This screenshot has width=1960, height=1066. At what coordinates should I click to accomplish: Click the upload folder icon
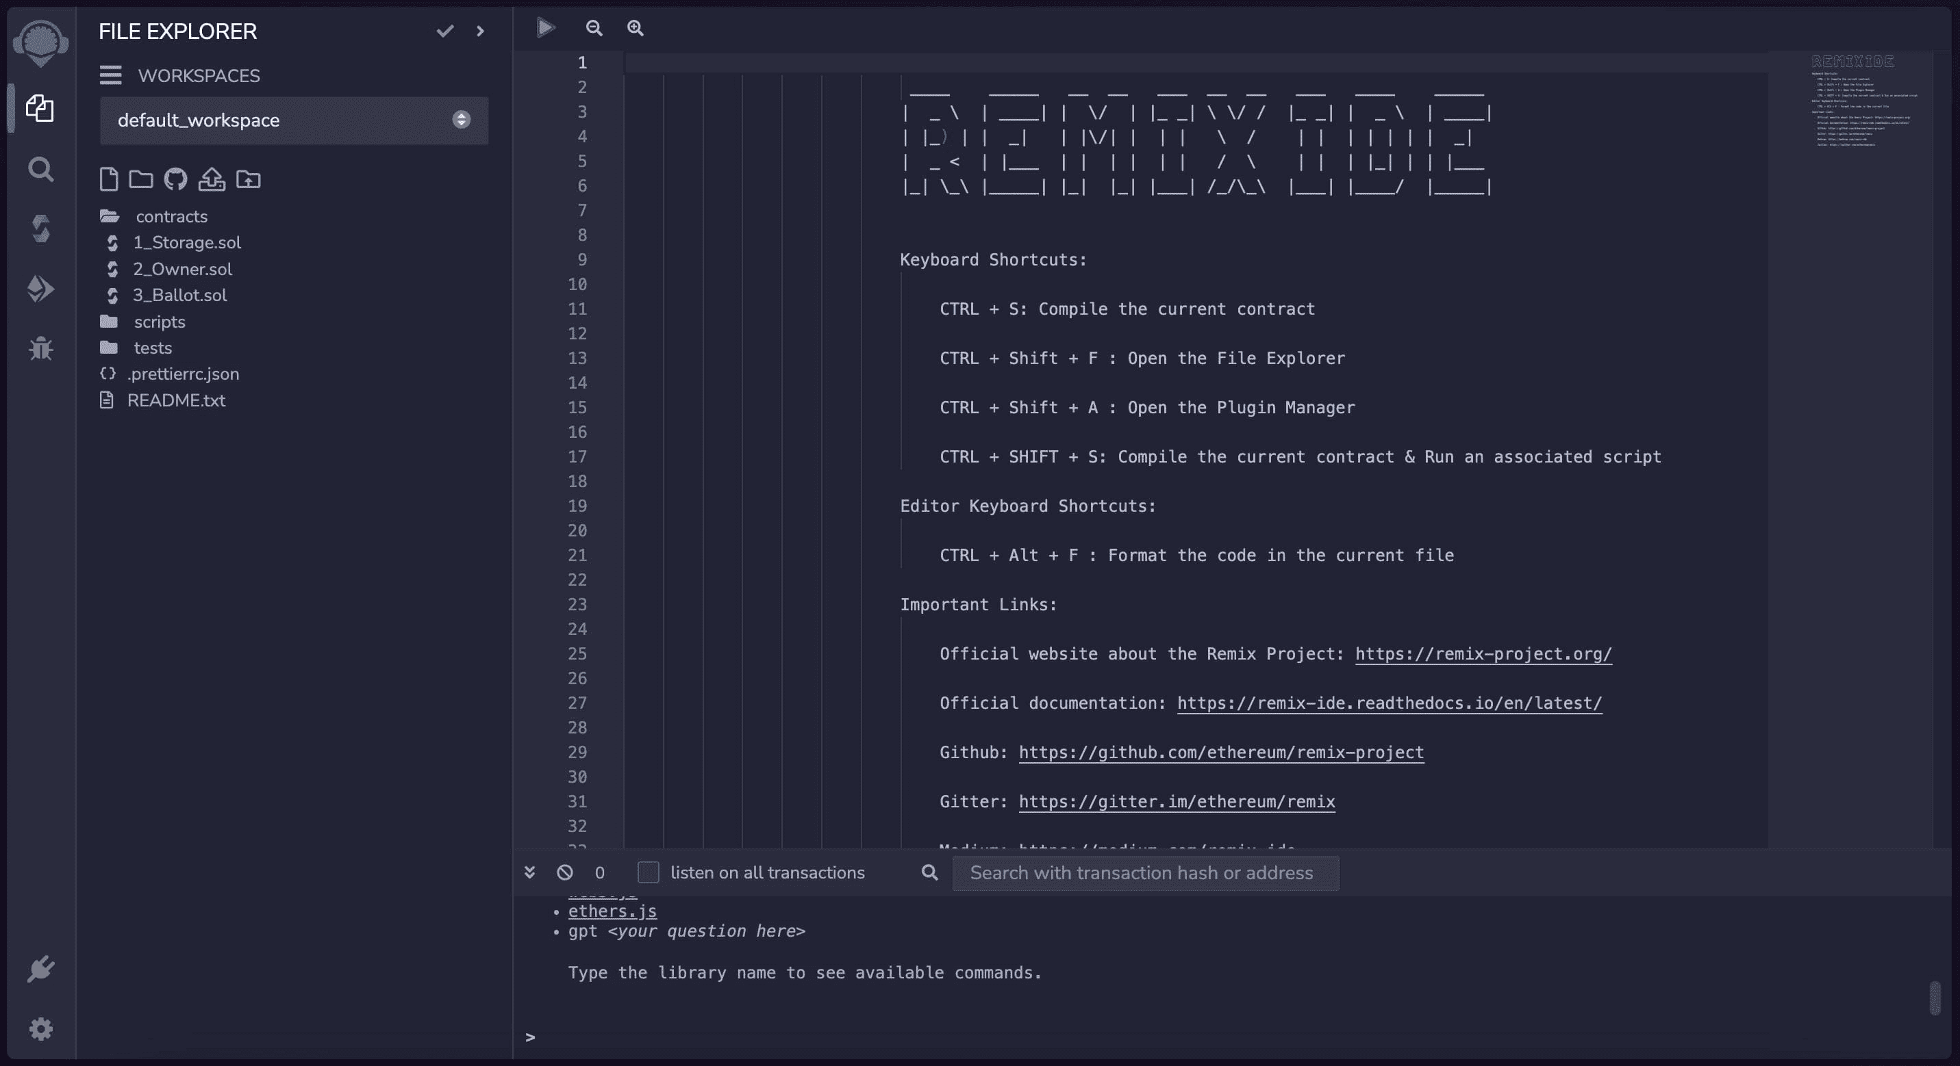pyautogui.click(x=248, y=179)
